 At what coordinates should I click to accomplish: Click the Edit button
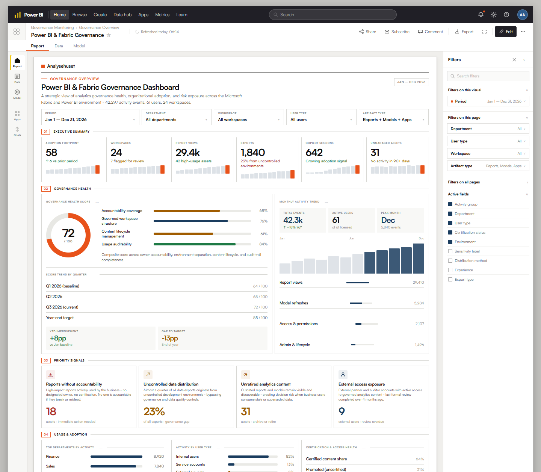click(x=506, y=32)
